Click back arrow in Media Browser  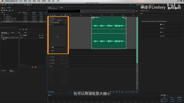[40, 35]
